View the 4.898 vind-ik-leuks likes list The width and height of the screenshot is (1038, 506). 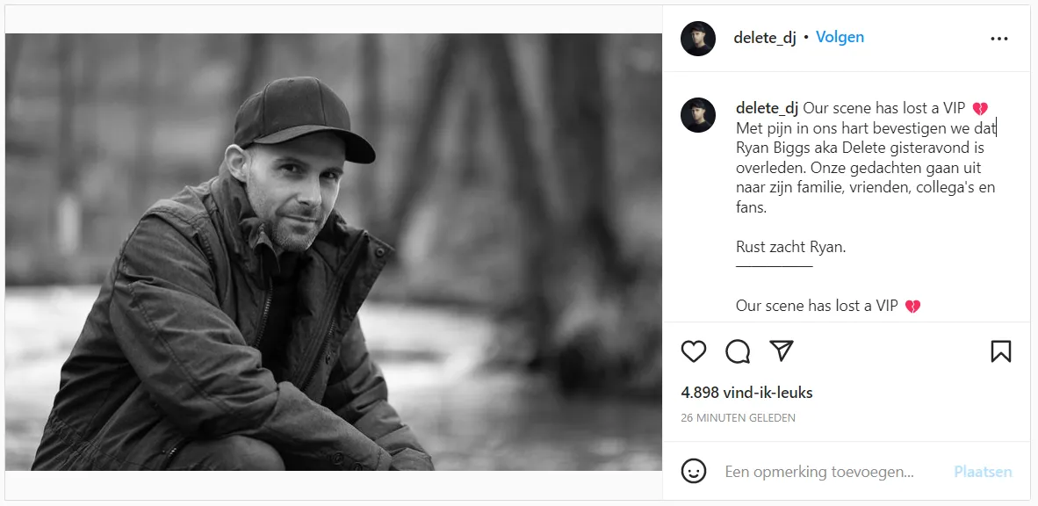pos(746,393)
